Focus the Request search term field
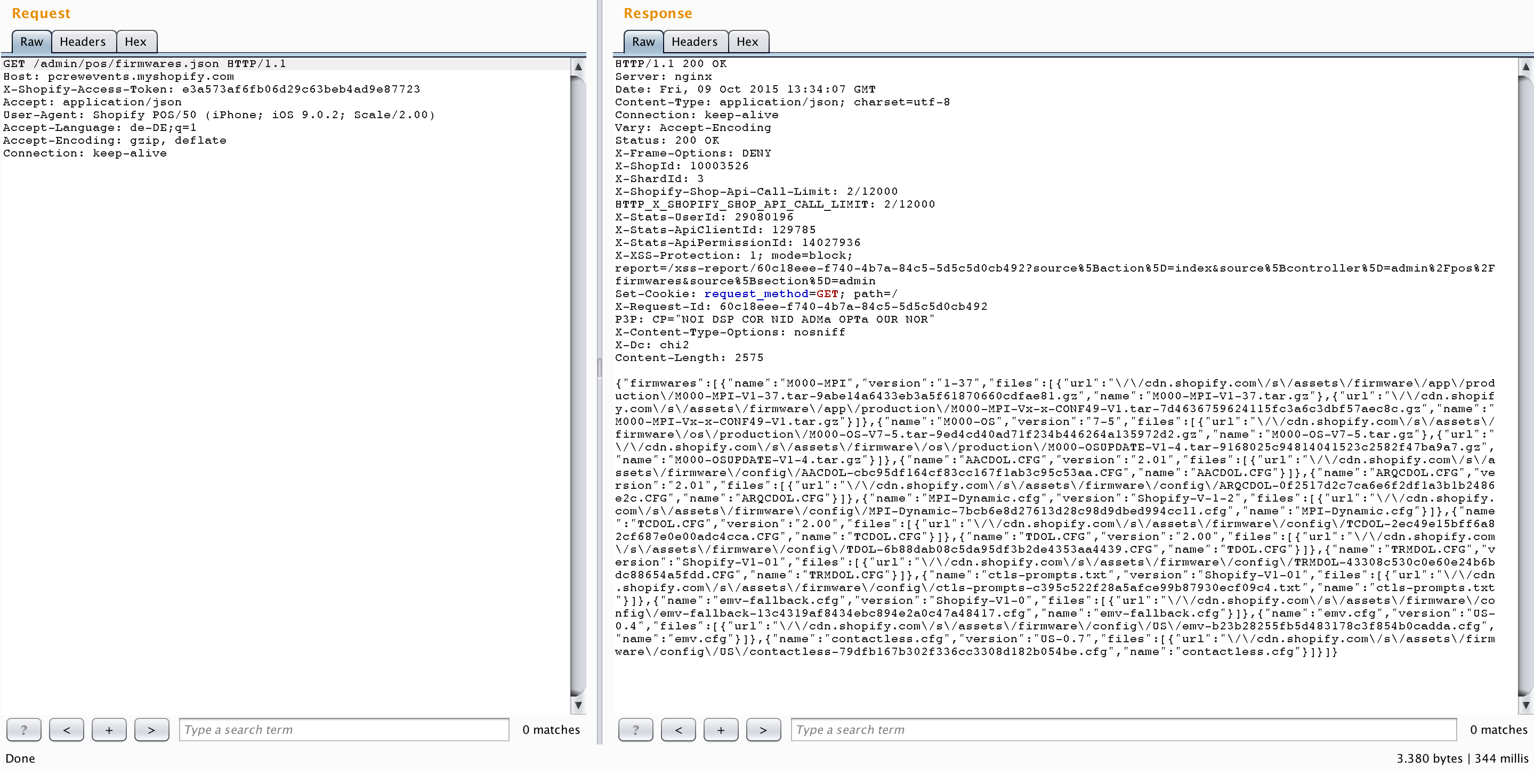Viewport: 1534px width, 769px height. pyautogui.click(x=344, y=730)
